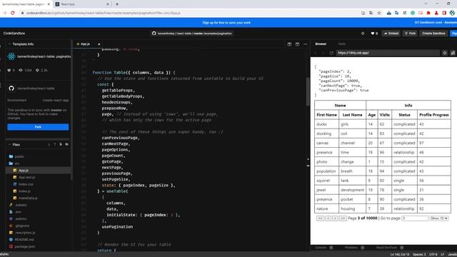Open the Show 10 page size dropdown
The height and width of the screenshot is (257, 457).
[x=439, y=218]
